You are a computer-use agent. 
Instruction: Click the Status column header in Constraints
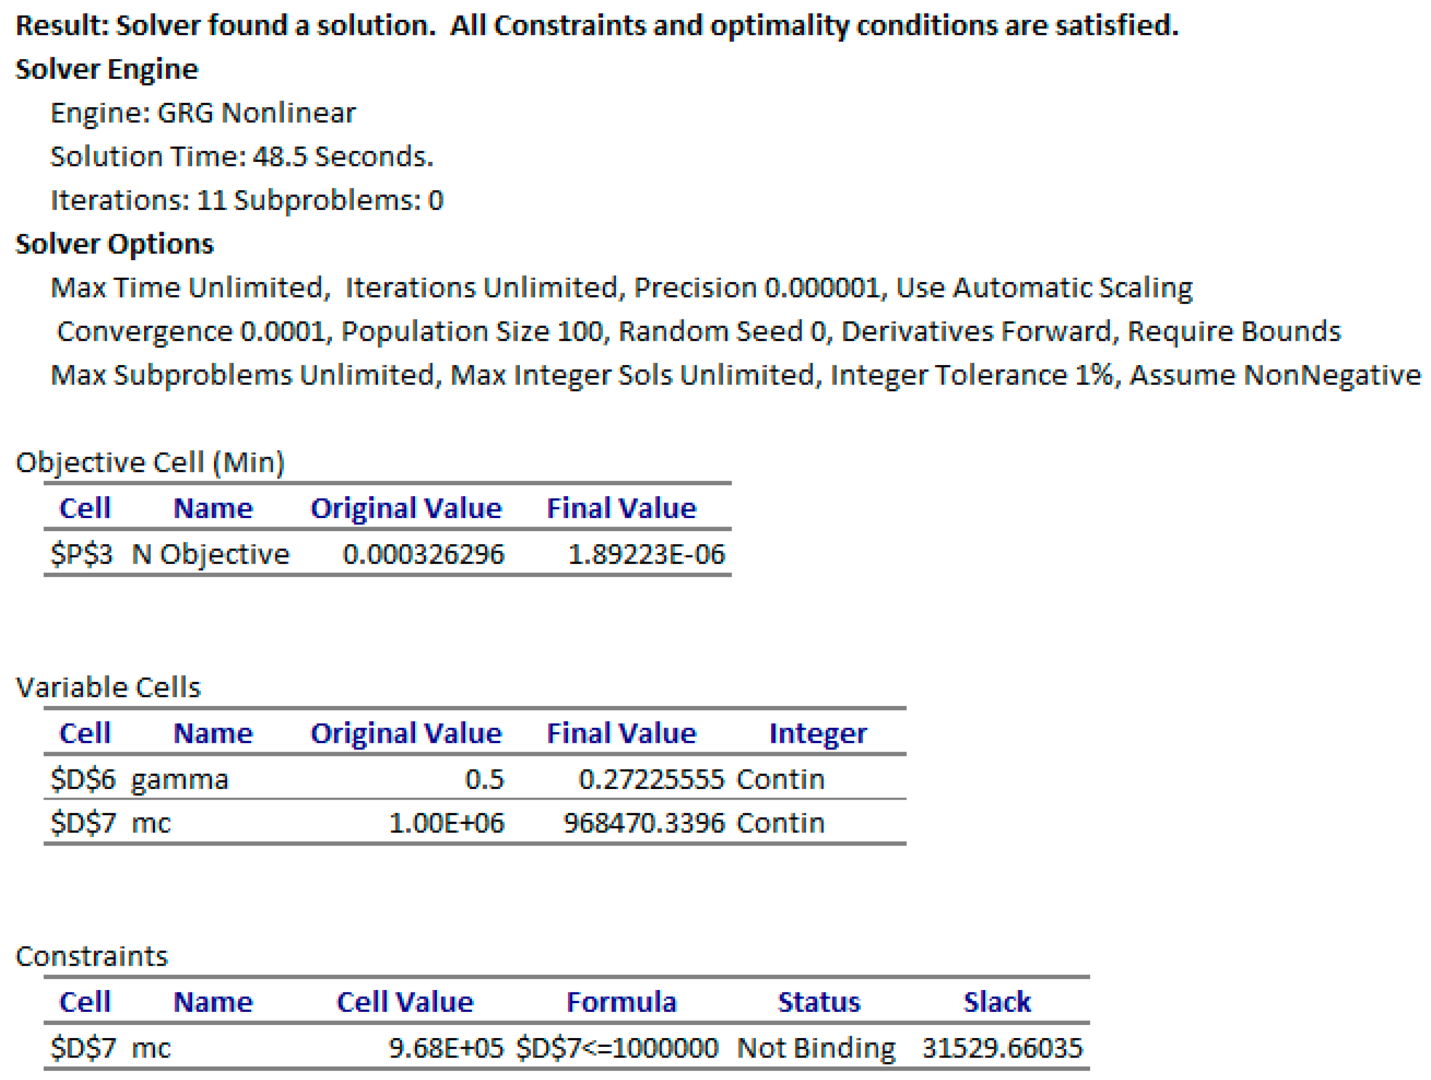pos(818,1002)
